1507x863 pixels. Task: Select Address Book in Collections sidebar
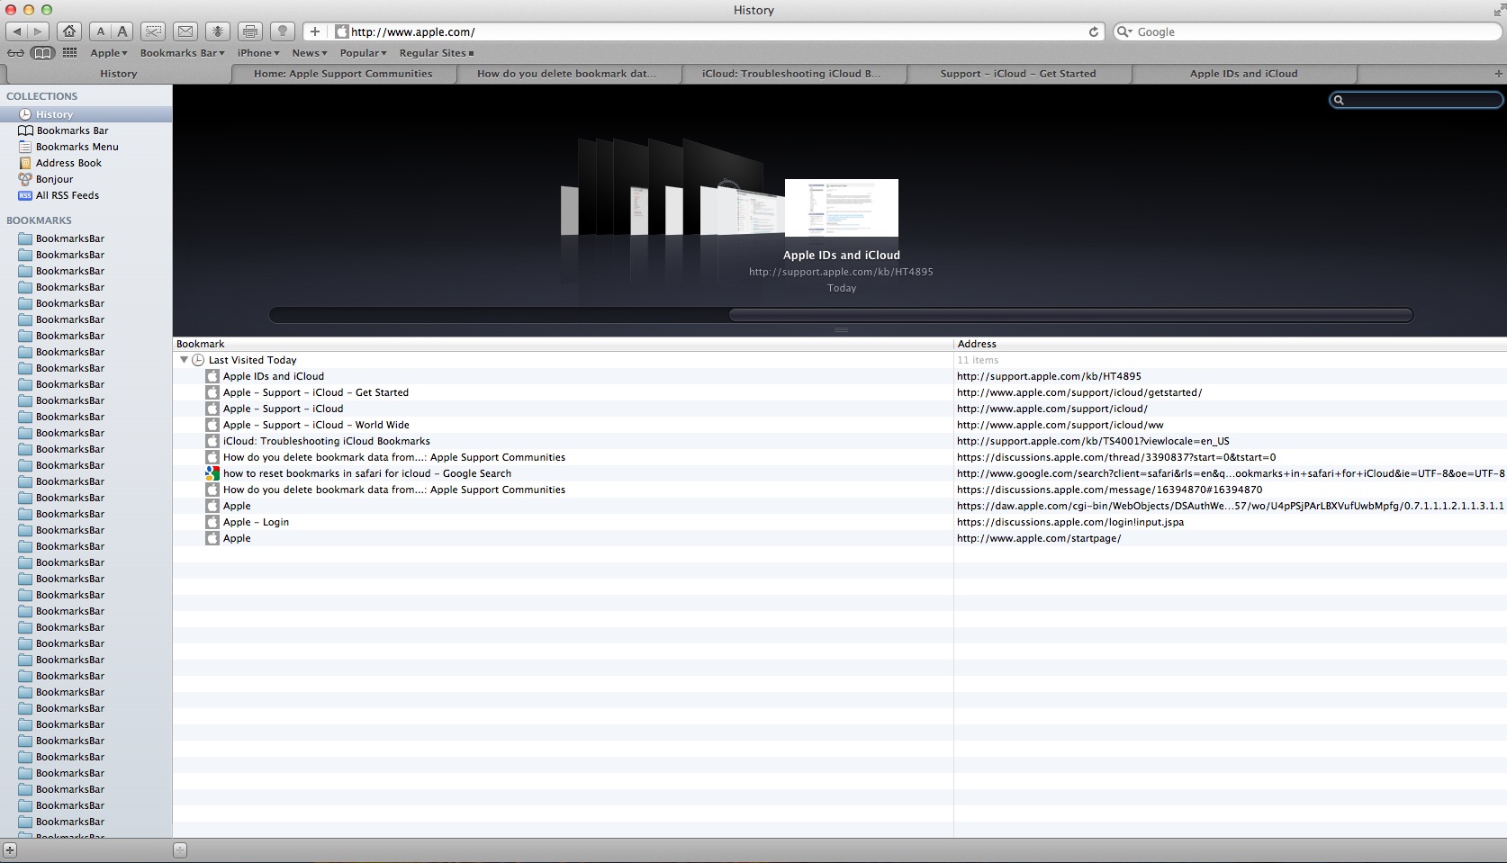click(86, 163)
